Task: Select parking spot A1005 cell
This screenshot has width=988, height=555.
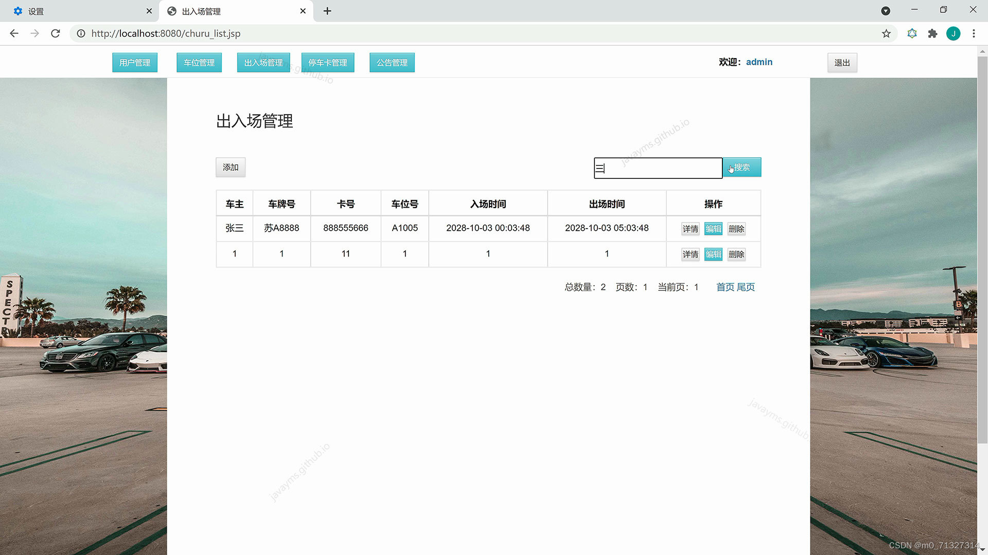Action: 405,228
